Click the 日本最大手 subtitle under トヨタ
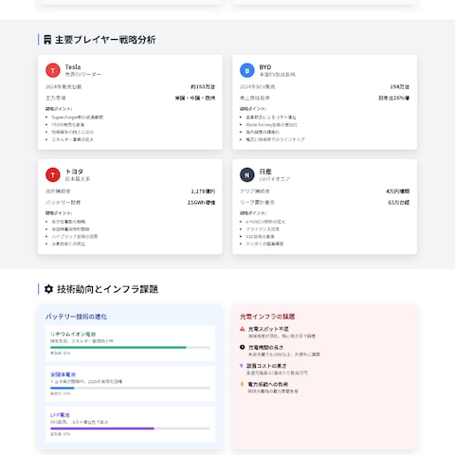This screenshot has width=455, height=455. point(78,179)
